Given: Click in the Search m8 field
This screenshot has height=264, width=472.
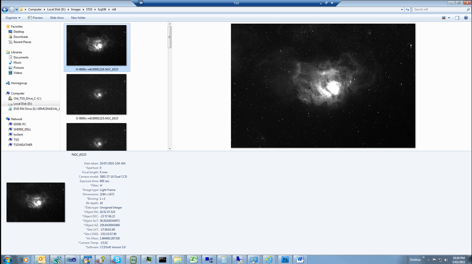Looking at the screenshot, I should tap(438, 9).
